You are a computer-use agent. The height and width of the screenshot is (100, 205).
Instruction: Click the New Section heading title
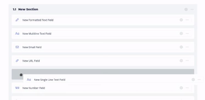[28, 9]
